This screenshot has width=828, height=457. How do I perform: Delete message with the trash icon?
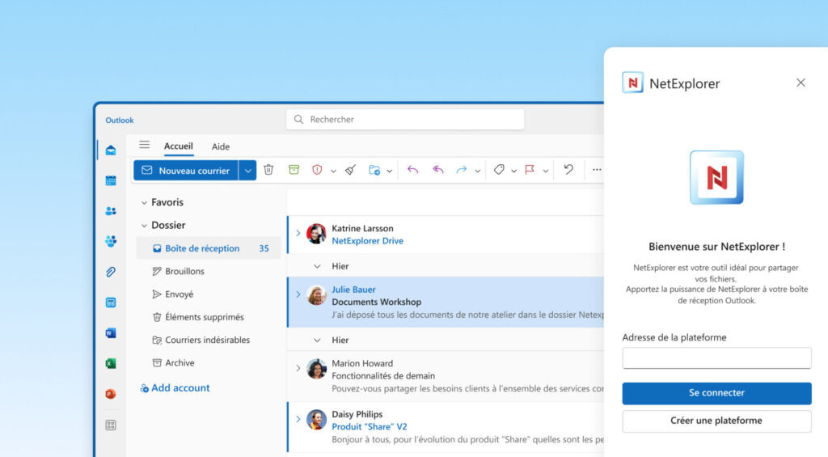pos(268,170)
